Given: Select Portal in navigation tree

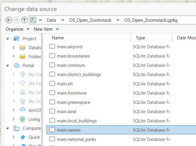Looking at the screenshot, I should 28,65.
